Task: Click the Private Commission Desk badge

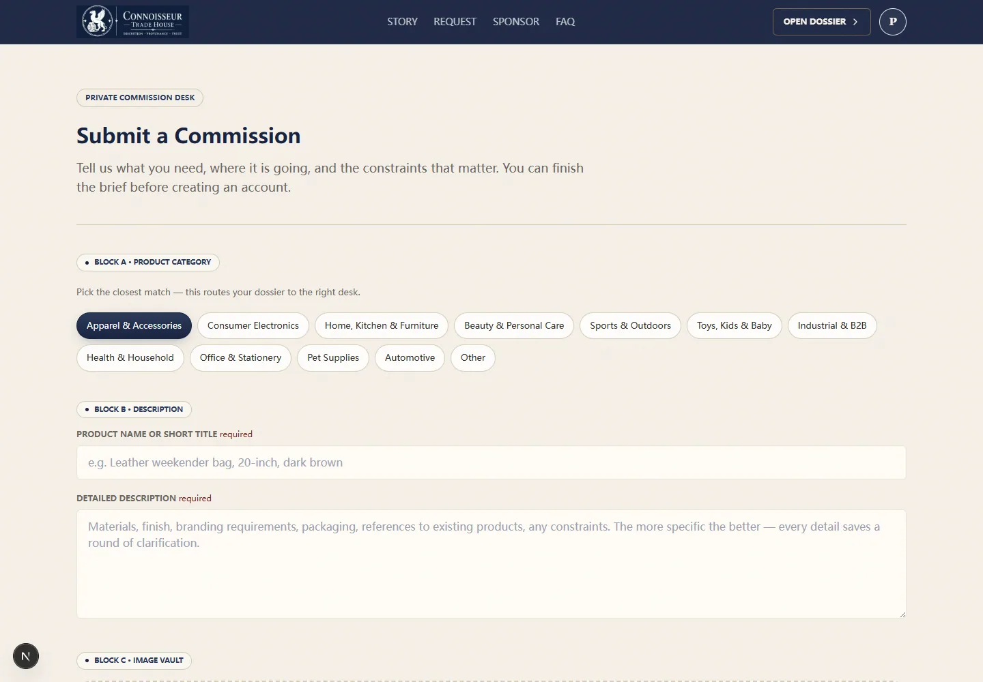Action: (140, 98)
